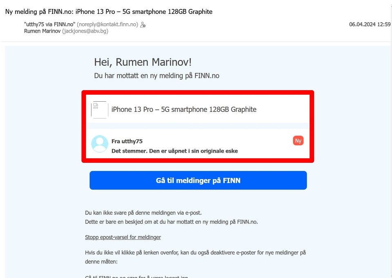Image resolution: width=392 pixels, height=278 pixels.
Task: Click recipient address jackjones@abv.bg
Action: (x=85, y=31)
